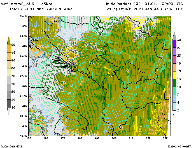The image size is (196, 148).
Task: Click the '19E' longitude label
Action: tap(97, 139)
